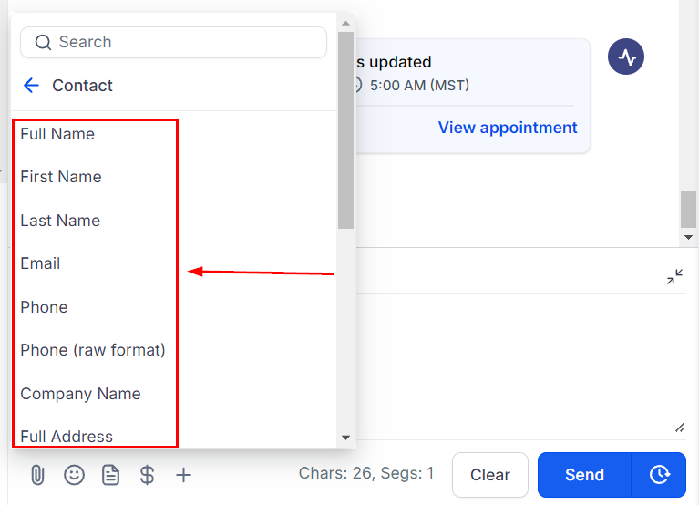This screenshot has height=505, width=699.
Task: Select the Email contact field
Action: pyautogui.click(x=41, y=263)
